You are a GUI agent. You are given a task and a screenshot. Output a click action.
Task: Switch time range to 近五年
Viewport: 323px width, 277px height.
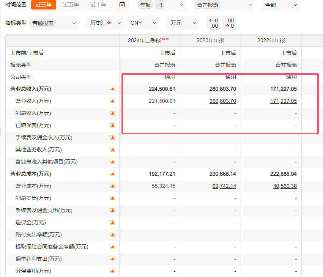pos(71,5)
